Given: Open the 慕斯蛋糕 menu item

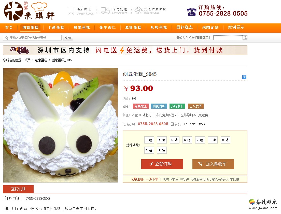Looking at the screenshot, I should 133,27.
